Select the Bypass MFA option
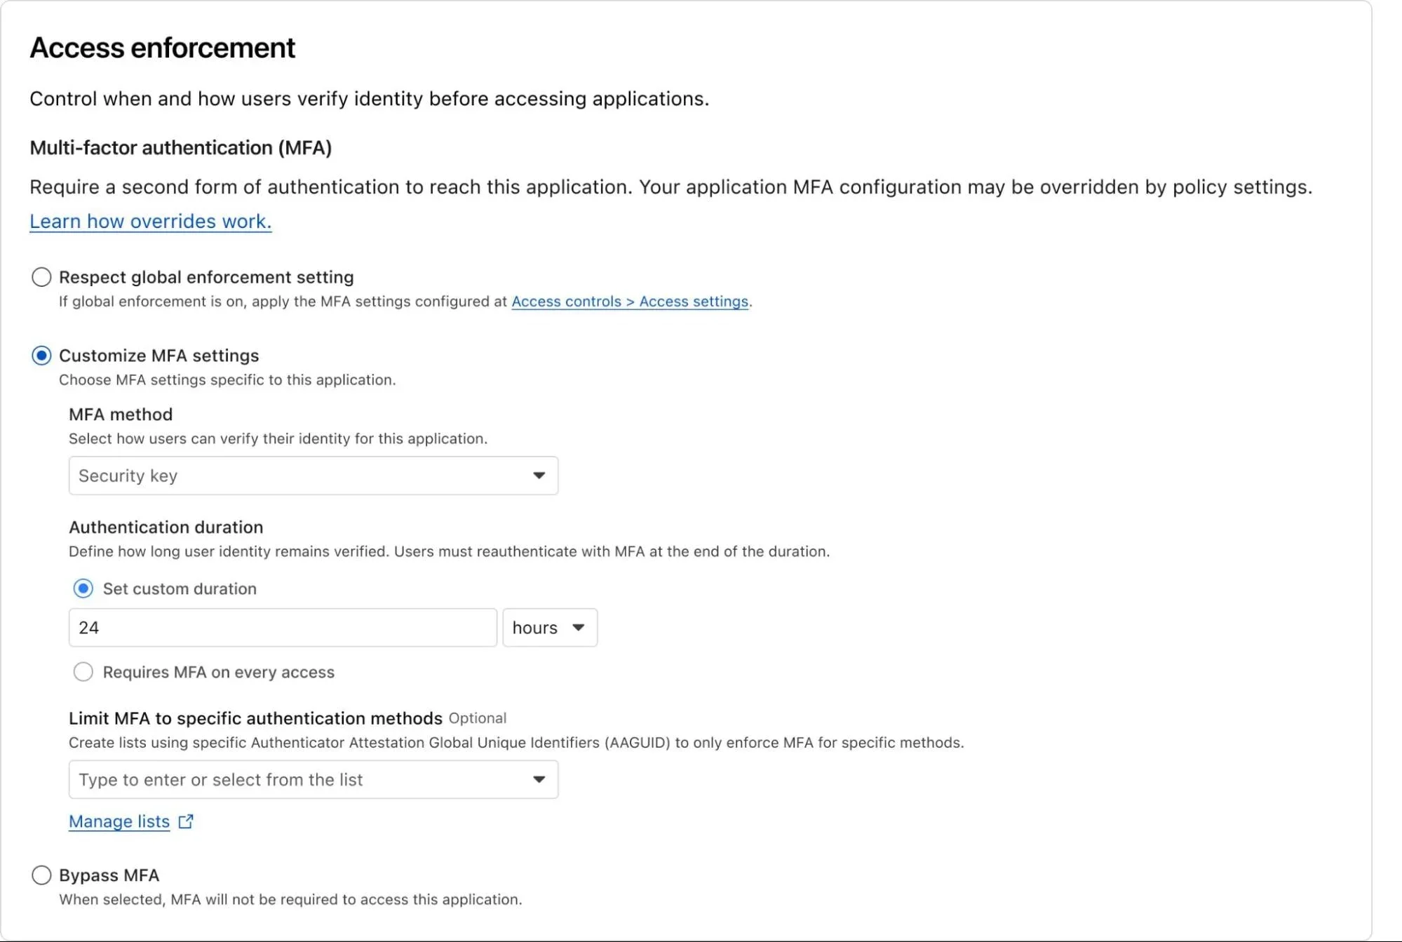1402x942 pixels. (x=41, y=875)
